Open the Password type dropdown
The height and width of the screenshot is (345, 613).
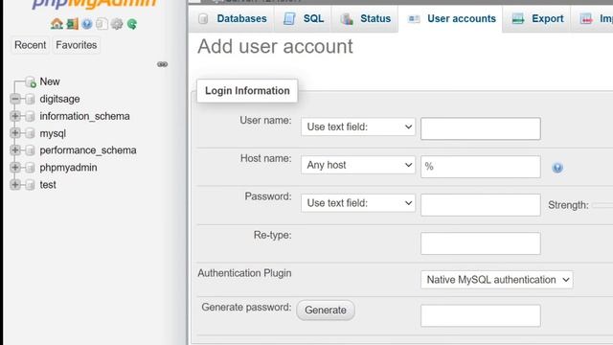[x=358, y=203]
